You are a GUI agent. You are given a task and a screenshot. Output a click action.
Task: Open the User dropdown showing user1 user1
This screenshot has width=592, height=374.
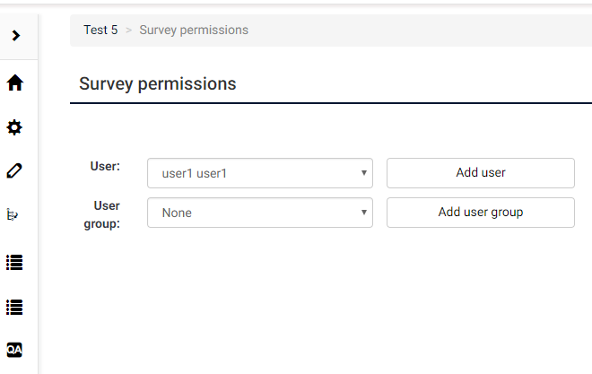point(259,173)
